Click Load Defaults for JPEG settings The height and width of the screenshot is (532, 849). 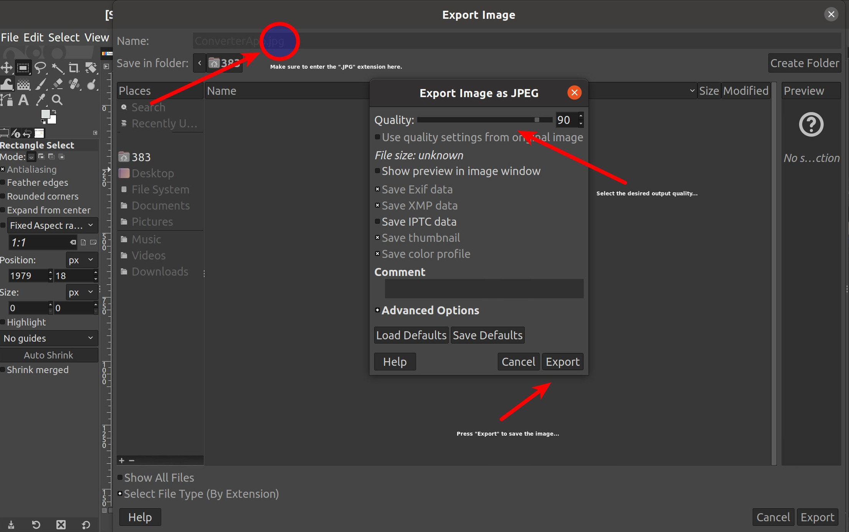tap(411, 335)
